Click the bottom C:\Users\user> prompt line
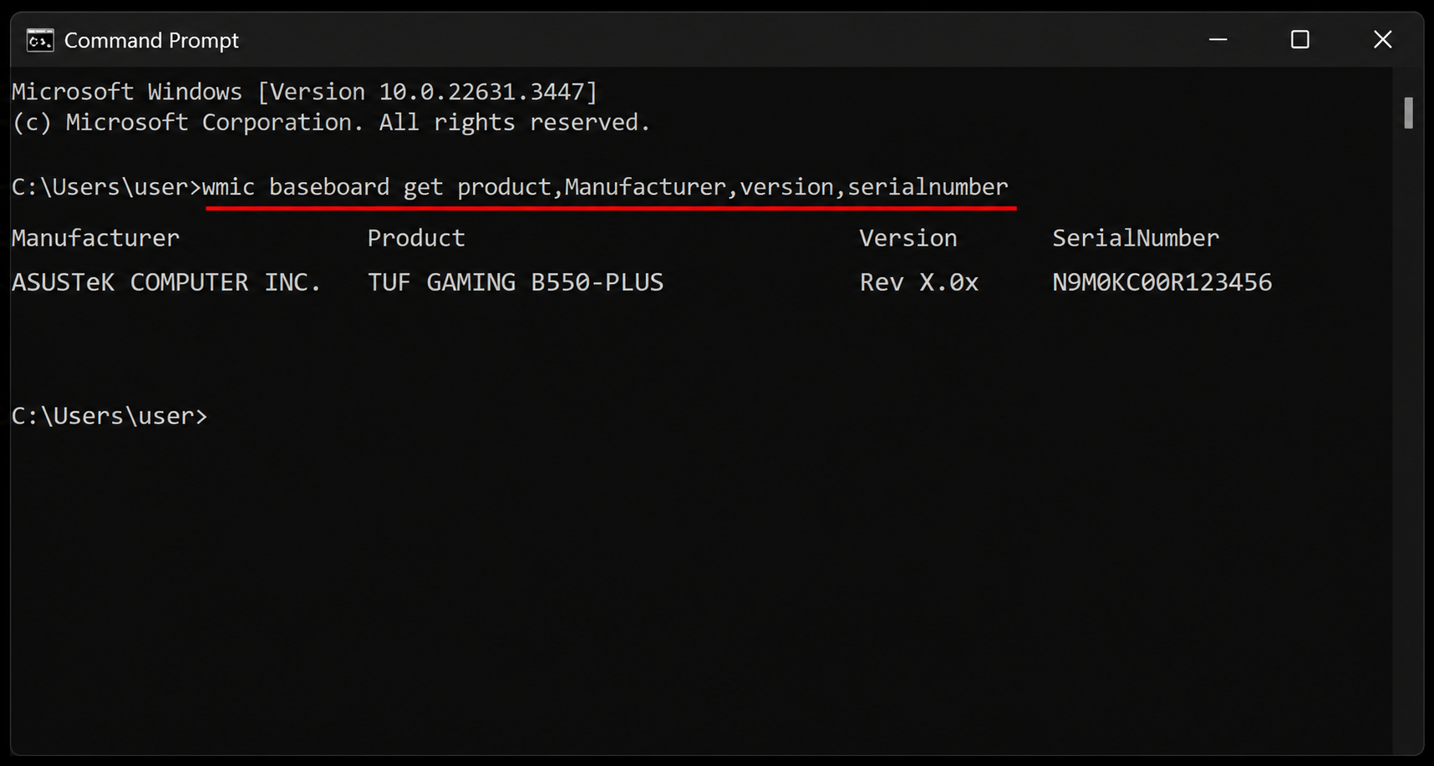 click(109, 416)
